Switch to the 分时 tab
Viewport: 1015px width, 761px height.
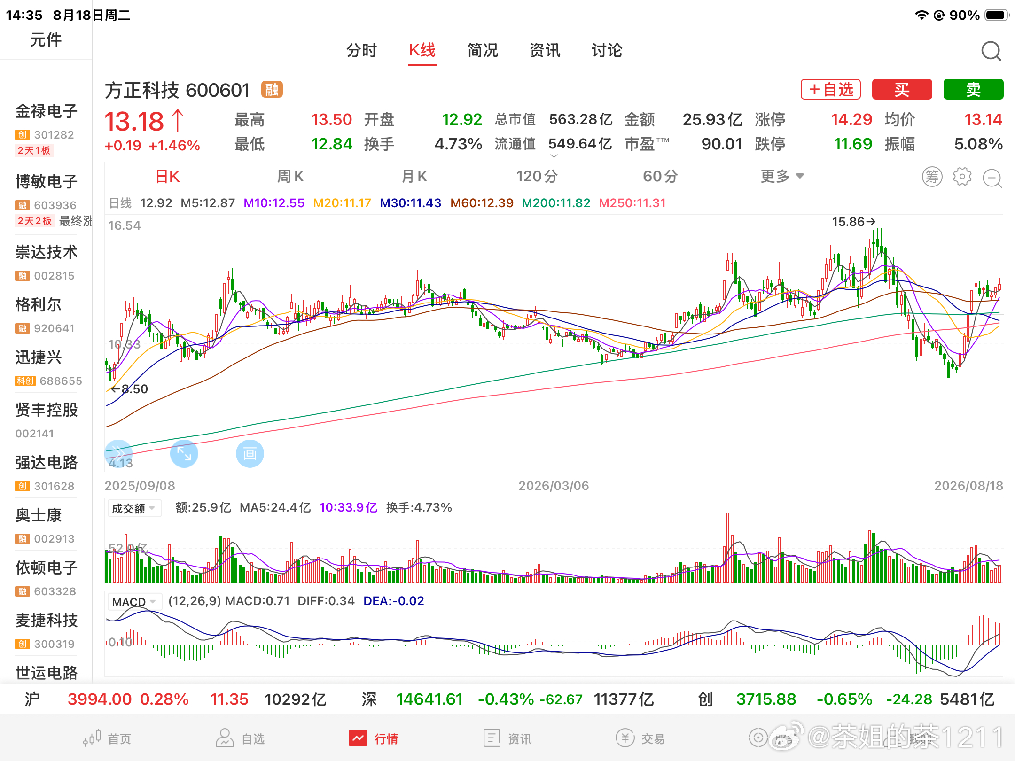(361, 50)
